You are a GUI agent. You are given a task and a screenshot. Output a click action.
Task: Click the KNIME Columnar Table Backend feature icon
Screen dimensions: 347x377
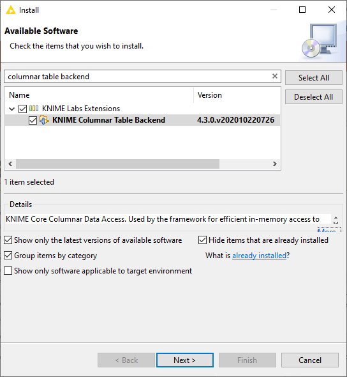click(44, 119)
